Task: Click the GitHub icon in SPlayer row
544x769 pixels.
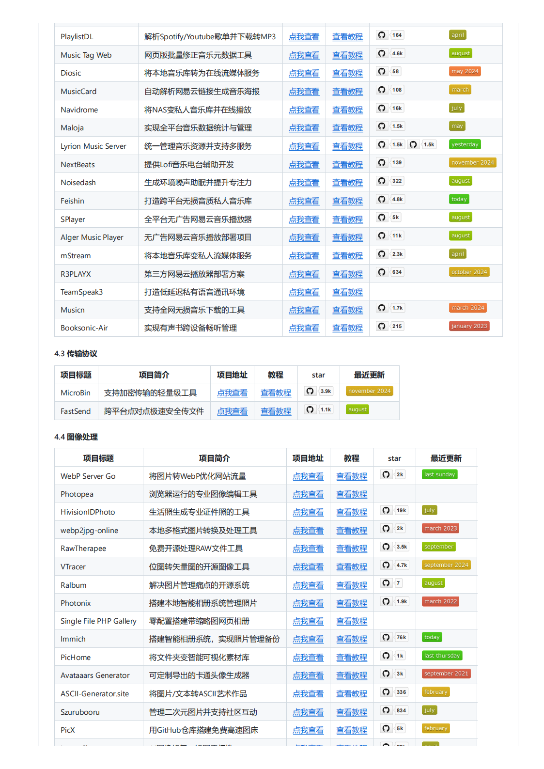Action: [382, 217]
